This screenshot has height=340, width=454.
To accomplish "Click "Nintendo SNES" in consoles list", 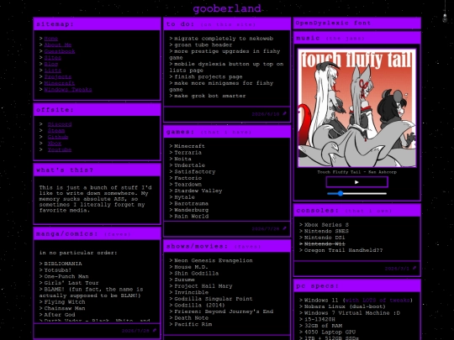I will [x=326, y=231].
